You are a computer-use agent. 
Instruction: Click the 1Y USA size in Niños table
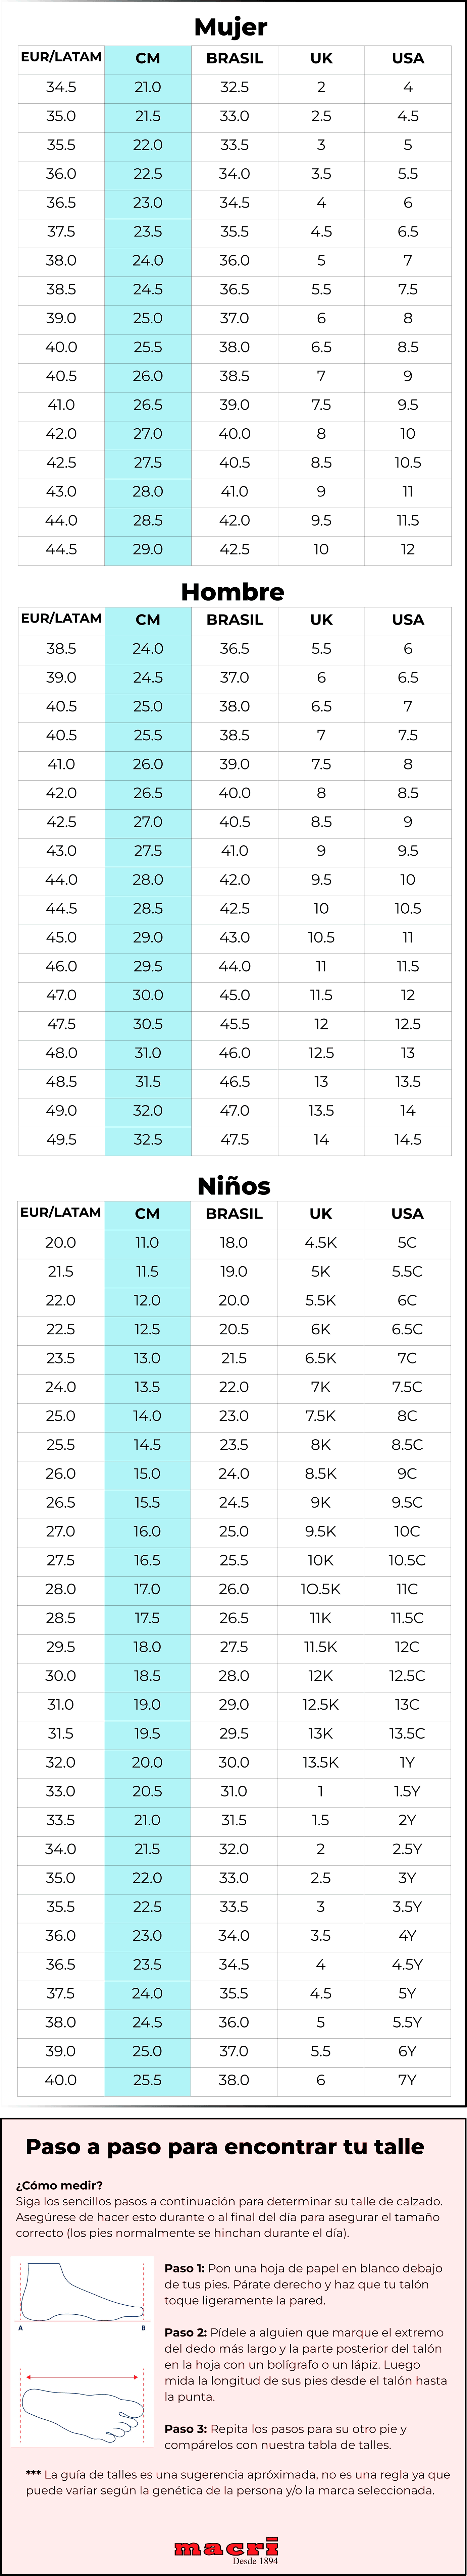[407, 1762]
